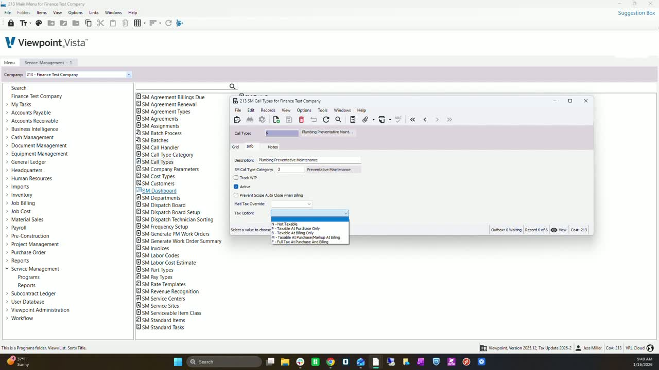This screenshot has height=370, width=659.
Task: Open the paperclip attachments dropdown arrow
Action: [373, 120]
